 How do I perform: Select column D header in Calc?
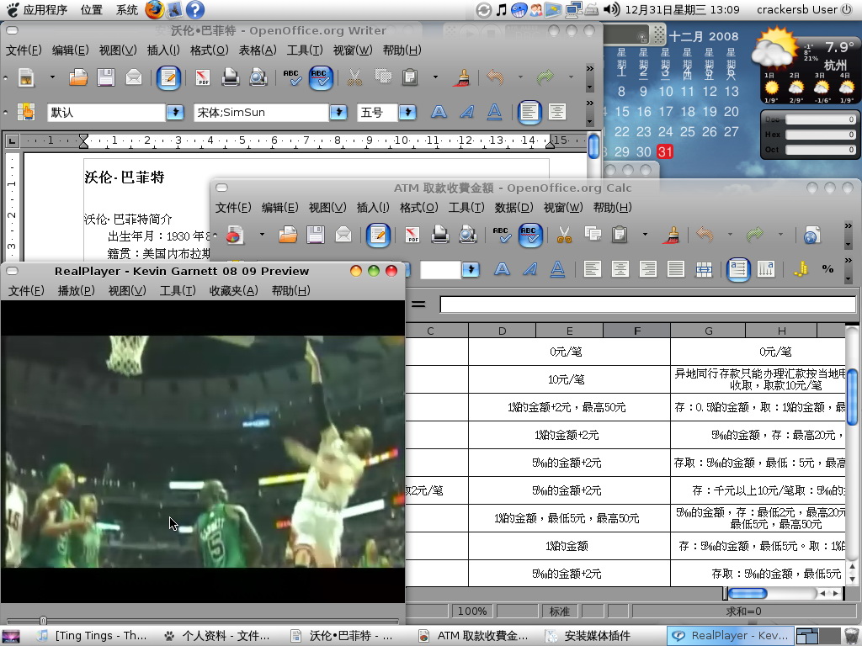(502, 331)
